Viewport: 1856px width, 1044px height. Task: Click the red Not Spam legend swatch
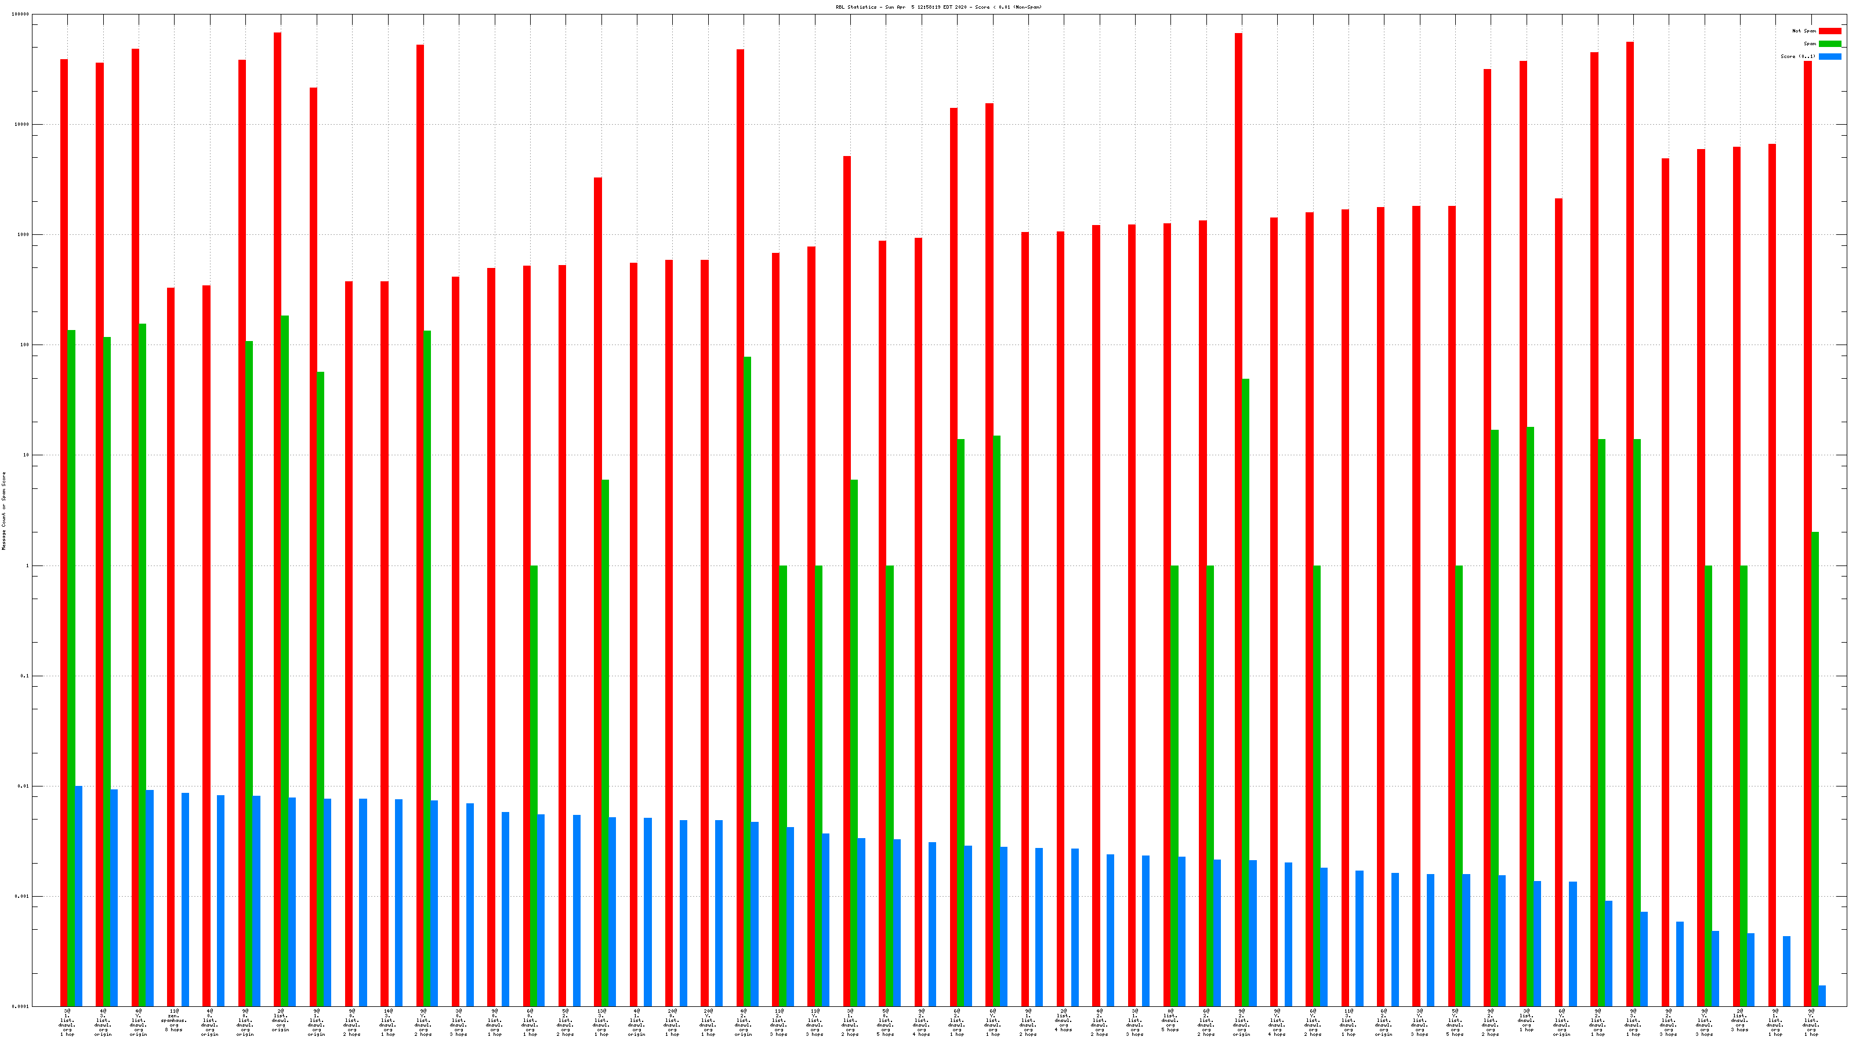pos(1829,31)
